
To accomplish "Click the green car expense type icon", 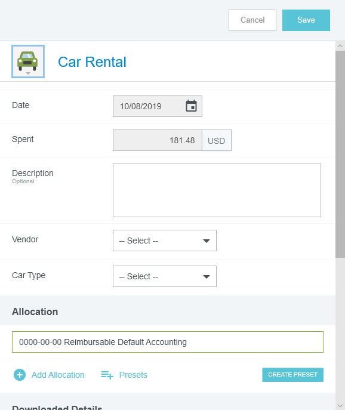I will click(28, 61).
